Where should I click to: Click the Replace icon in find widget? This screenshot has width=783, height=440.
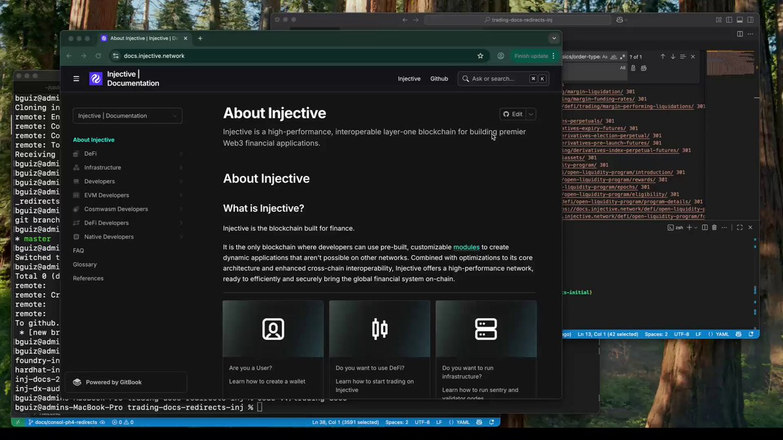(x=634, y=68)
